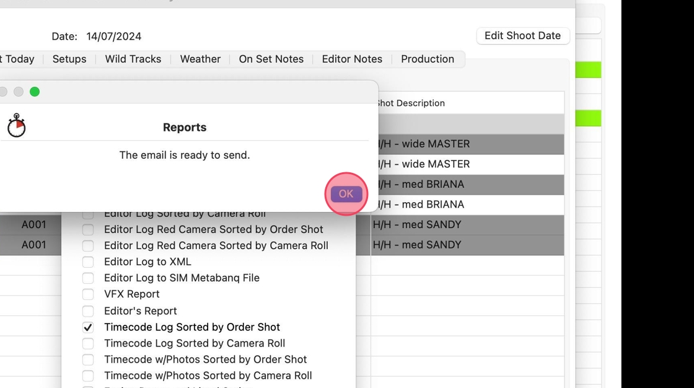Screen dimensions: 694x388
Task: Enable Editor Log to XML export
Action: pyautogui.click(x=88, y=262)
